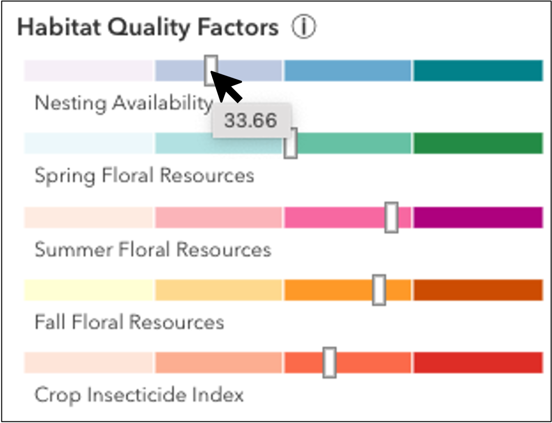Select the dark green Spring Floral segment
The image size is (552, 423).
478,143
